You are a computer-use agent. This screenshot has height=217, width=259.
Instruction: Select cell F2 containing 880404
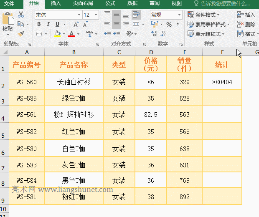pos(222,82)
